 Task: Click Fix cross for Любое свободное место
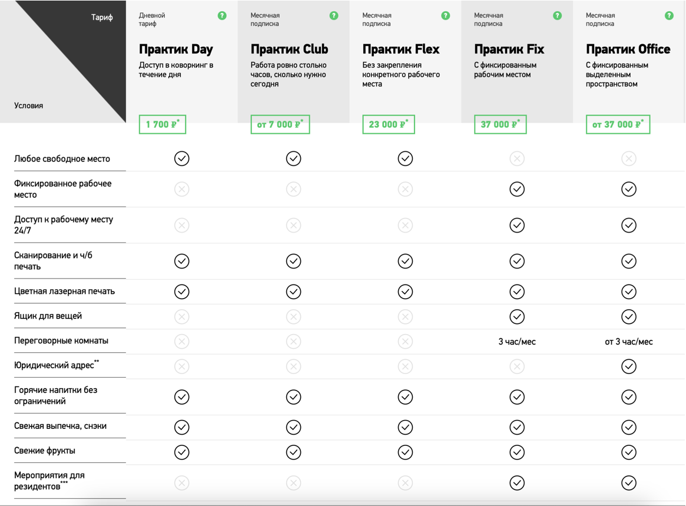click(517, 158)
